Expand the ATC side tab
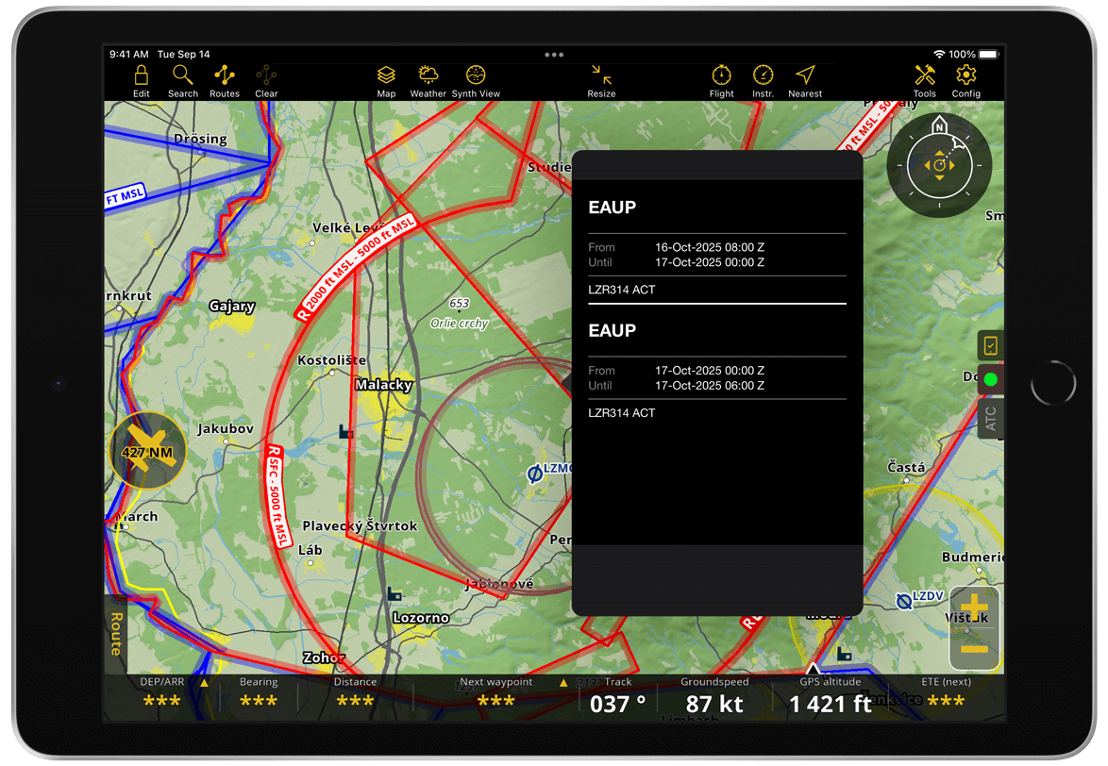This screenshot has width=1108, height=766. point(991,419)
